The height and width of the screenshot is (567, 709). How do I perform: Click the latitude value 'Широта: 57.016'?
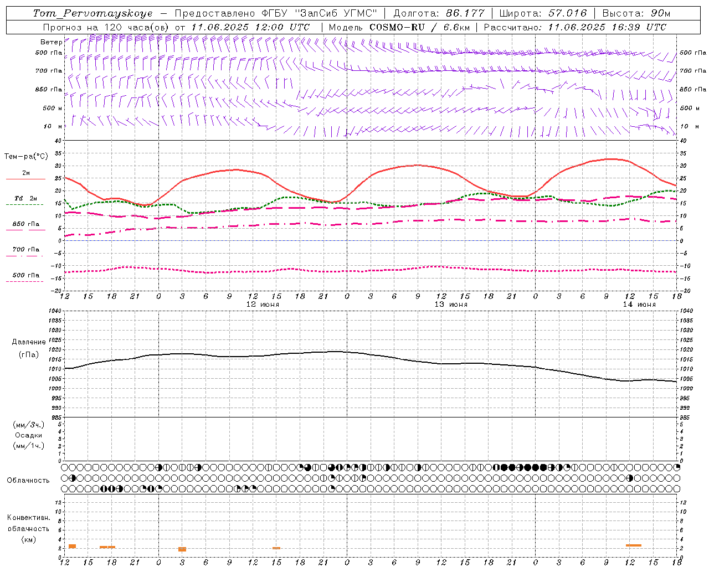(543, 13)
